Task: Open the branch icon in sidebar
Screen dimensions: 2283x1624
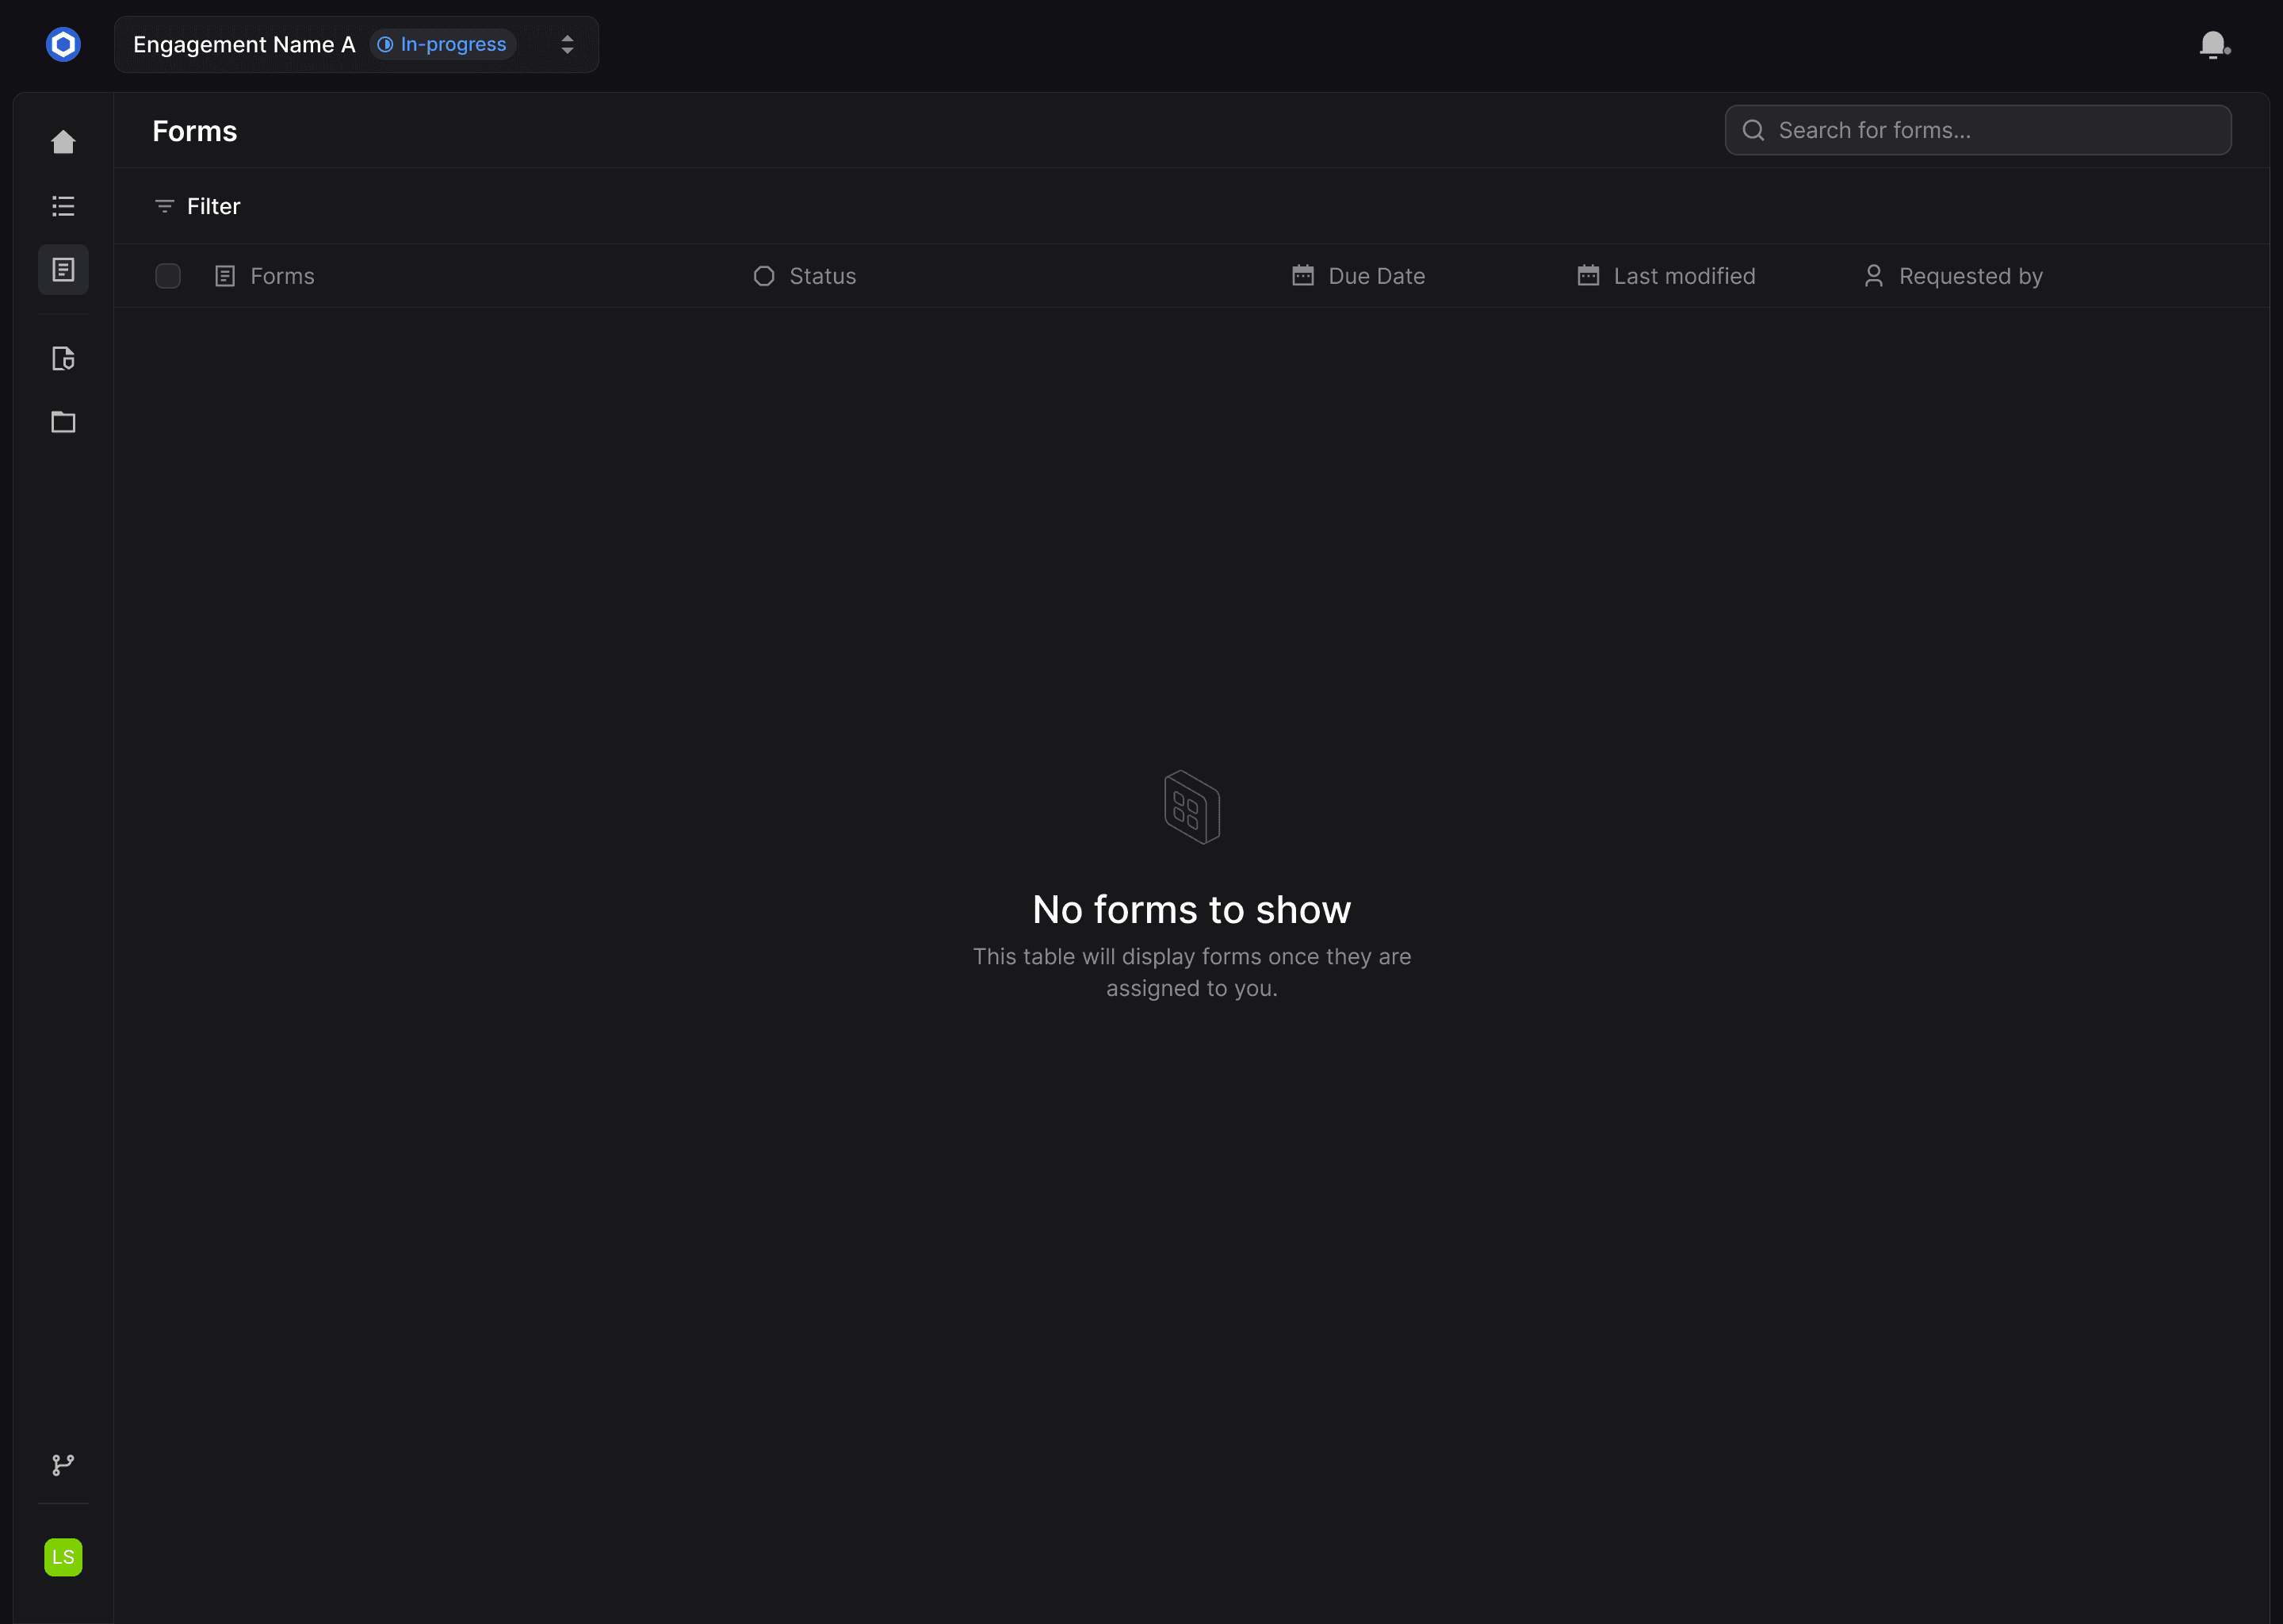Action: [x=63, y=1465]
